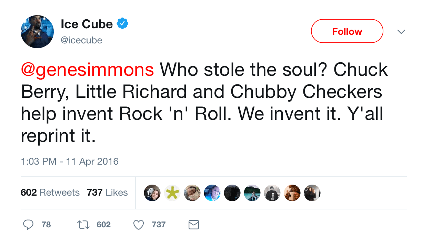Viewport: 422px width, 248px height.
Task: Click the Ice Cube display name
Action: click(87, 24)
